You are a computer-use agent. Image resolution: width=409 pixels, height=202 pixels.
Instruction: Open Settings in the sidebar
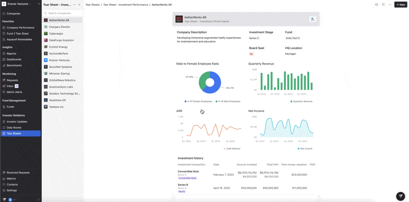[x=12, y=190]
